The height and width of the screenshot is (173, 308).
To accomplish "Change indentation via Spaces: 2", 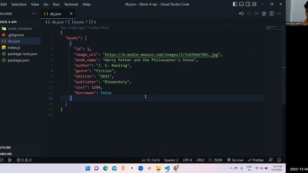I will [171, 160].
